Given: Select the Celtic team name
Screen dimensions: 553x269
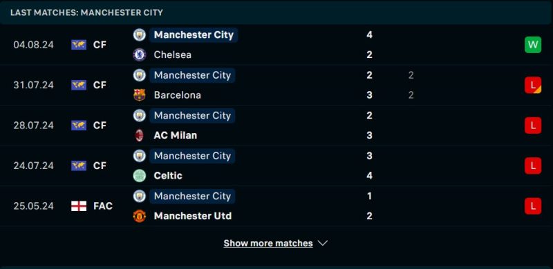Looking at the screenshot, I should pos(168,176).
